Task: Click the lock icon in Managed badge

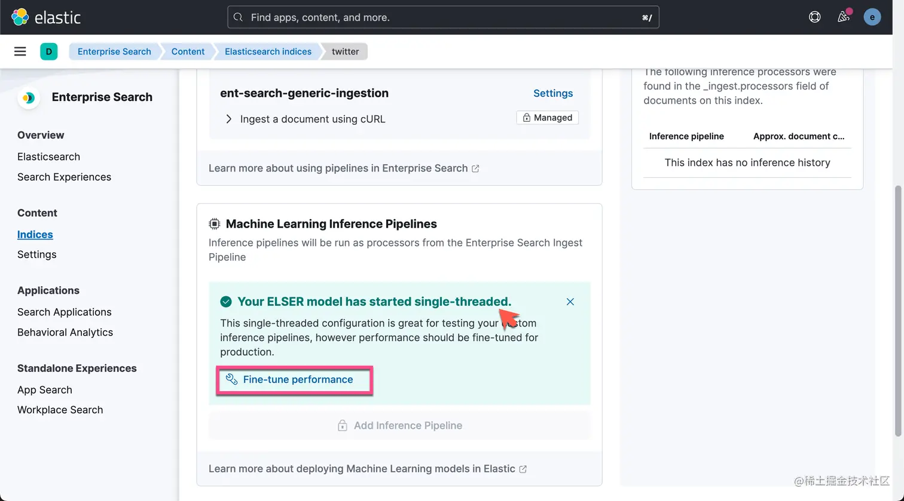Action: pyautogui.click(x=526, y=118)
